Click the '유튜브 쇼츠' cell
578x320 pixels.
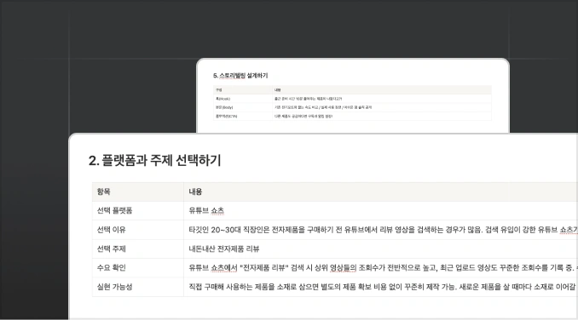tap(381, 211)
